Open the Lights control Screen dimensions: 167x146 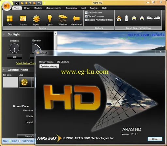pyautogui.click(x=50, y=20)
